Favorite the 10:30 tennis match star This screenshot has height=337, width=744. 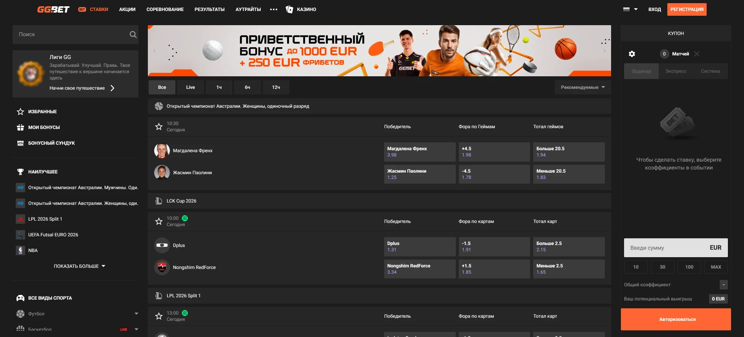click(x=159, y=127)
